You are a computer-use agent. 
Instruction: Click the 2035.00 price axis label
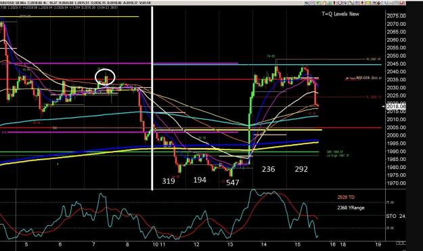[x=396, y=80]
